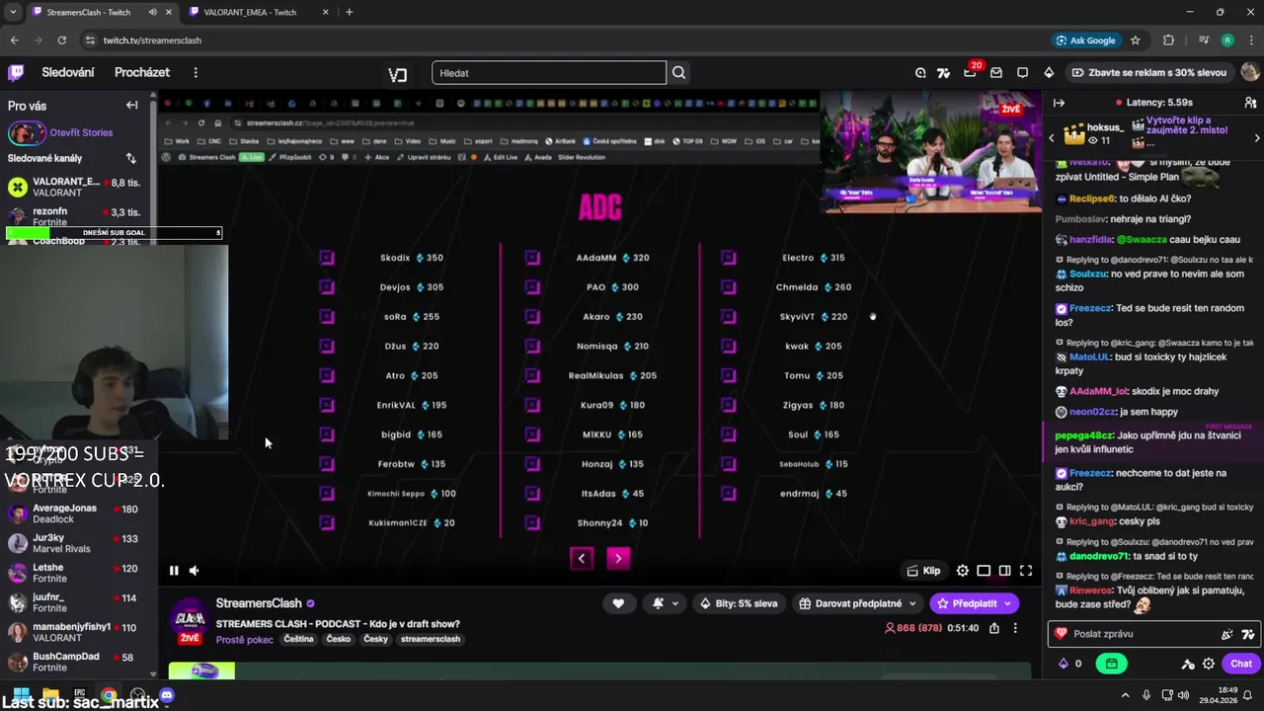Follow heart button for StreamersClash
Viewport: 1264px width, 711px height.
pyautogui.click(x=618, y=603)
